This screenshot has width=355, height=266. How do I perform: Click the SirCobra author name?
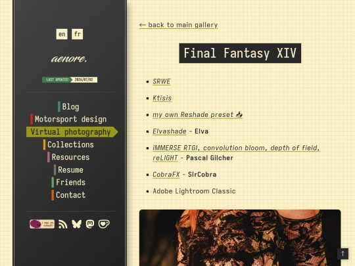click(x=202, y=175)
